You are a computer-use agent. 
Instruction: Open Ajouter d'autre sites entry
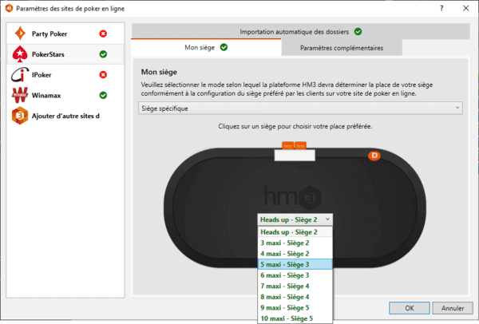pos(65,116)
